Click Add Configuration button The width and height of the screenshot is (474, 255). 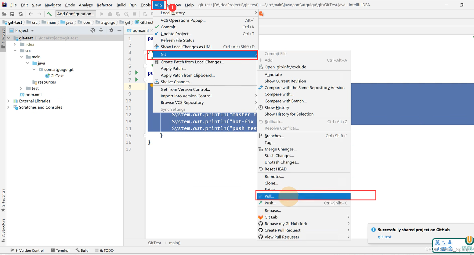(76, 14)
